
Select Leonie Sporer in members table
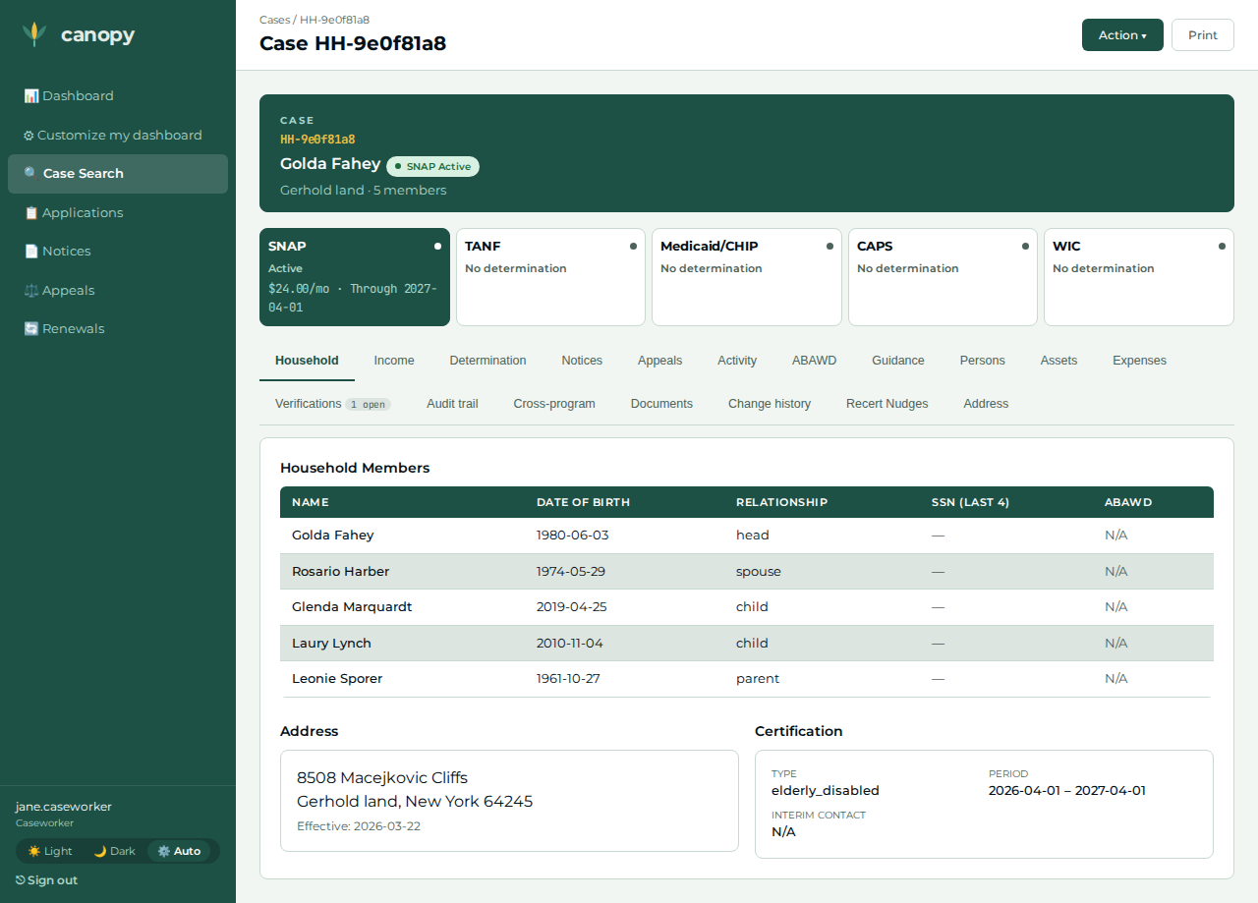(337, 679)
